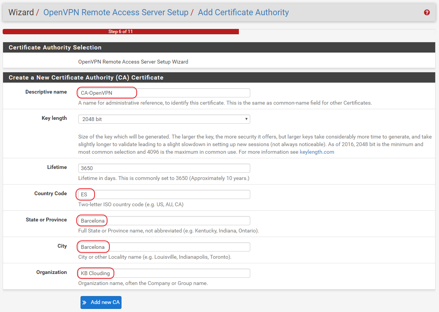Click the Lifetime label

tap(57, 167)
